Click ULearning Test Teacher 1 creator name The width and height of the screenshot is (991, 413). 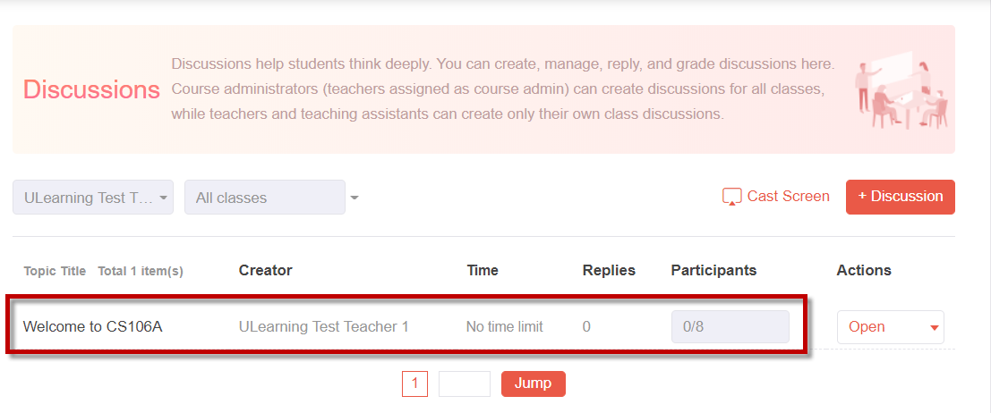[x=323, y=326]
